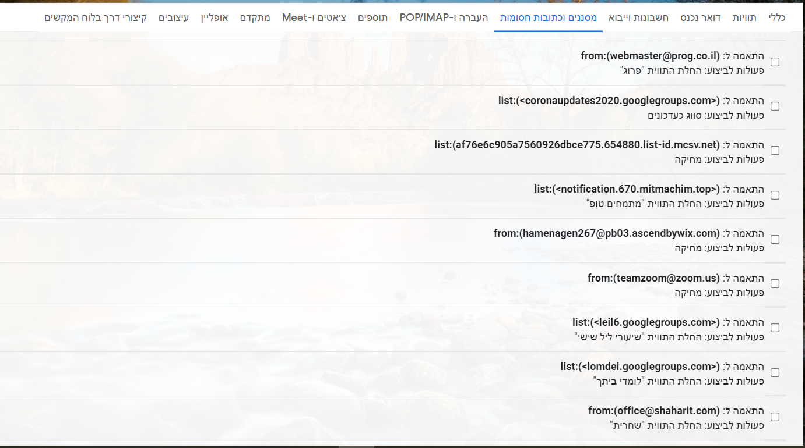Screen dimensions: 805x448
Task: Go to the מתקדם (Advanced) tab
Action: 255,17
